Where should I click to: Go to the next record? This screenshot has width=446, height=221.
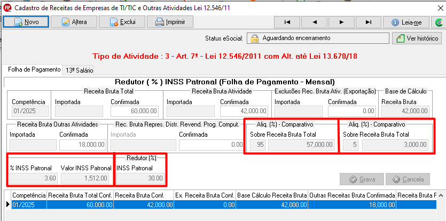(x=342, y=22)
